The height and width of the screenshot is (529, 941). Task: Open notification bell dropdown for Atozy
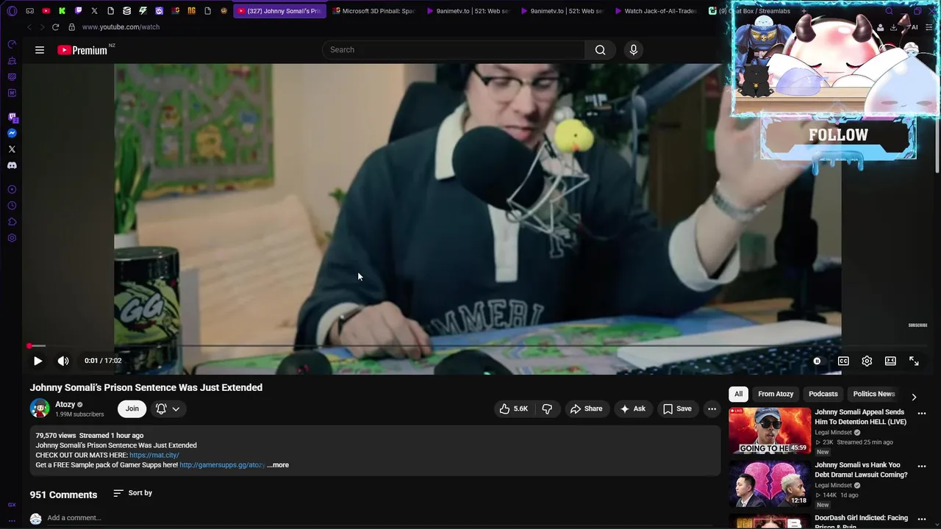[x=168, y=409]
